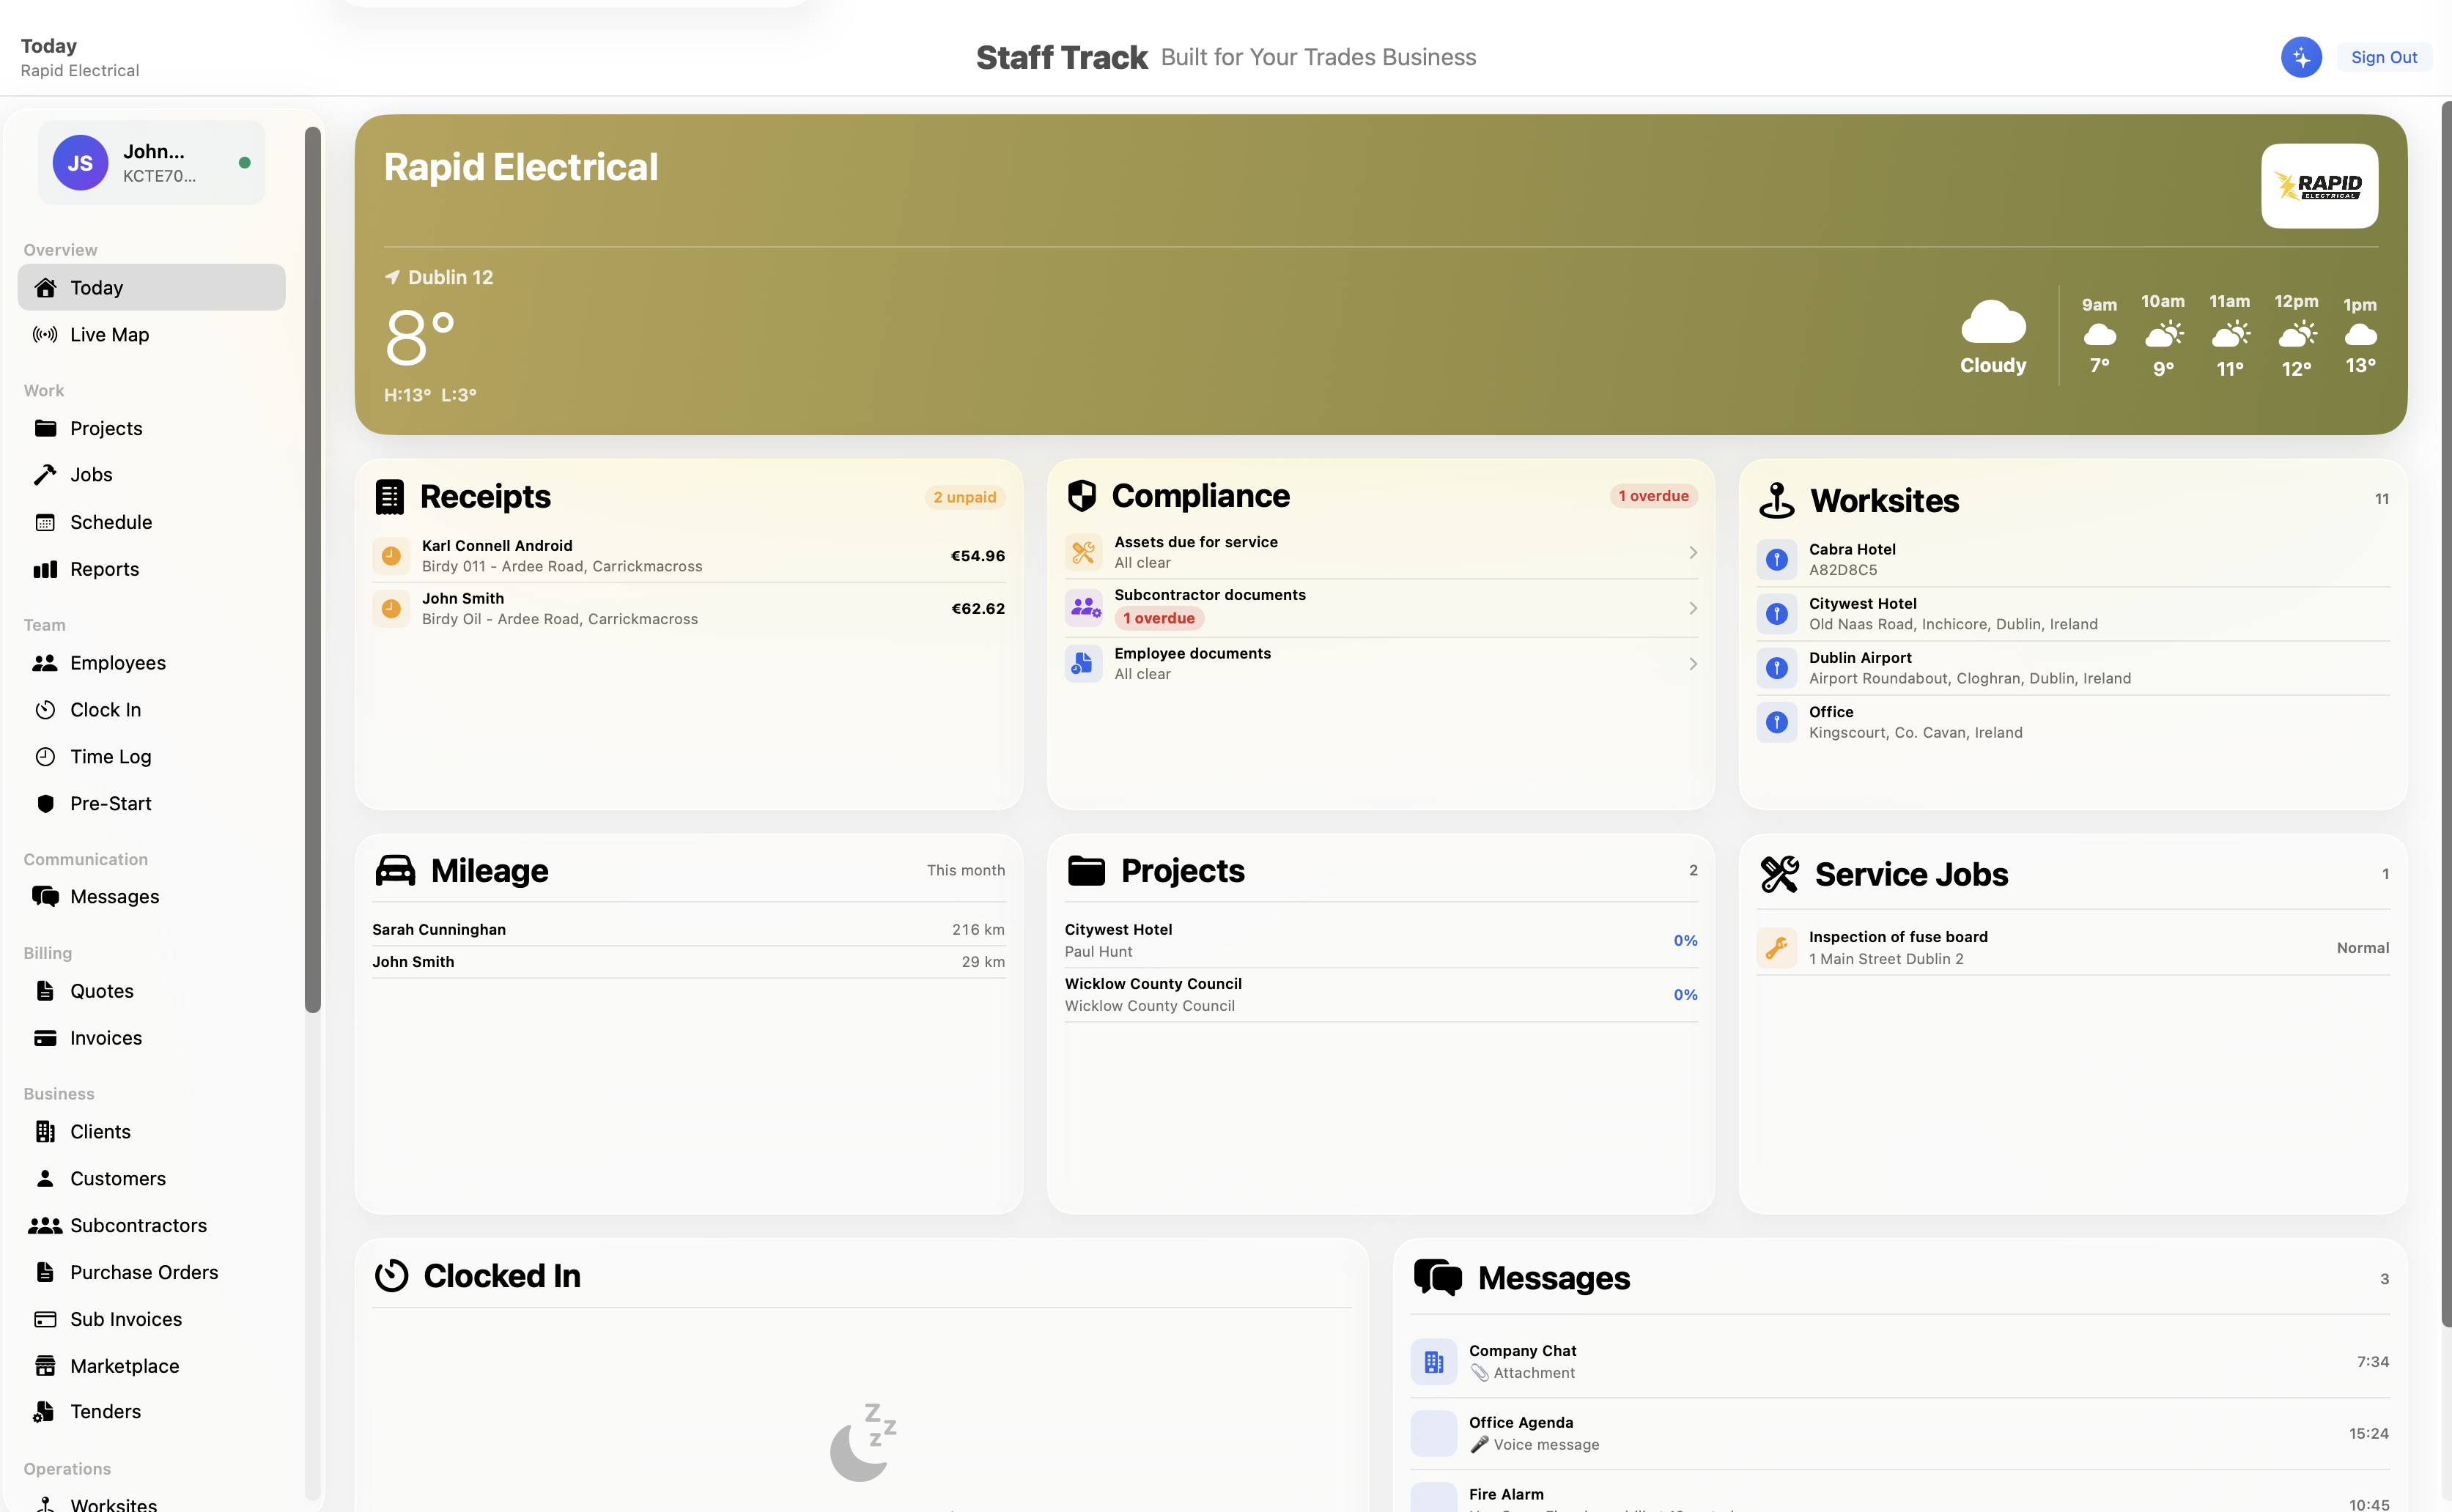
Task: Expand Employee documents chevron
Action: pos(1693,664)
